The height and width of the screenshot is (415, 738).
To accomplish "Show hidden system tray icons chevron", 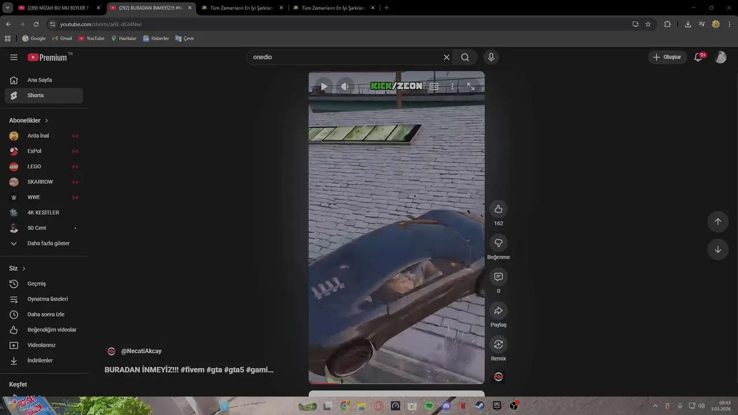I will [x=655, y=406].
